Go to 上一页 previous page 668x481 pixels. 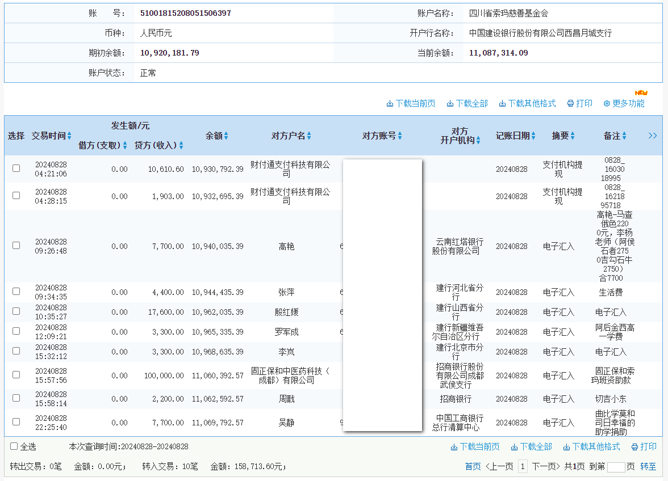pos(500,467)
